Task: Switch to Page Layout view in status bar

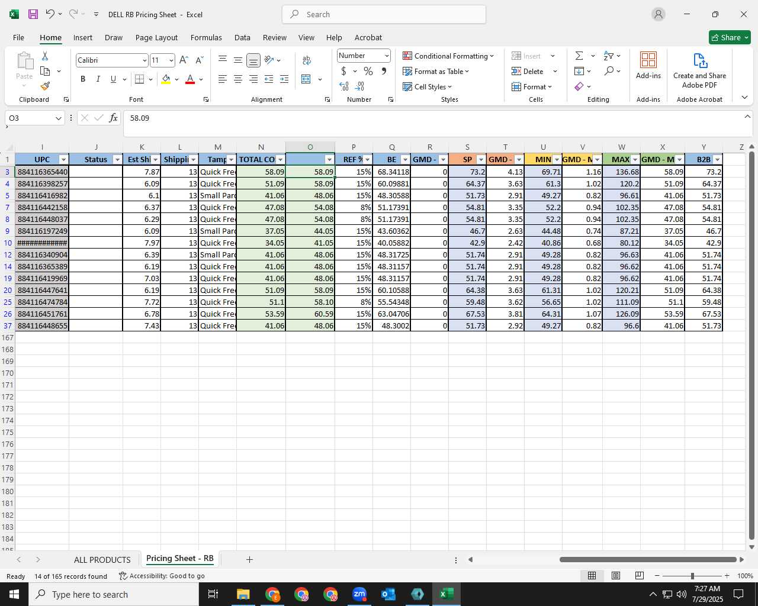Action: coord(616,576)
